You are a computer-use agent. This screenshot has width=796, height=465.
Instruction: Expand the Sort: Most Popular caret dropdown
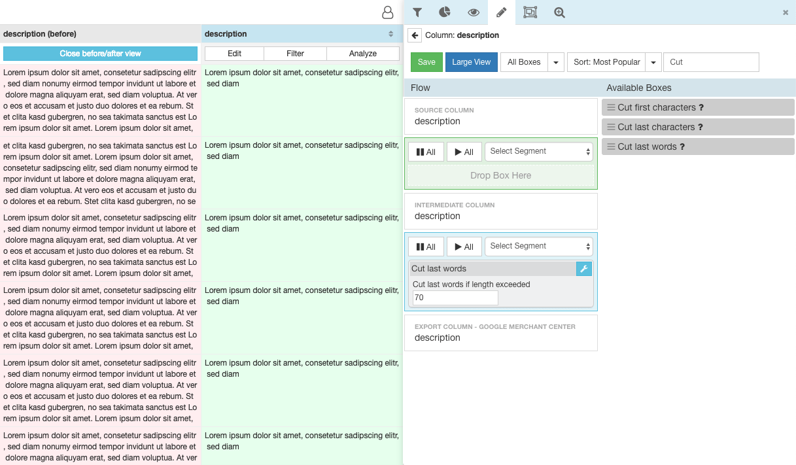pyautogui.click(x=653, y=62)
